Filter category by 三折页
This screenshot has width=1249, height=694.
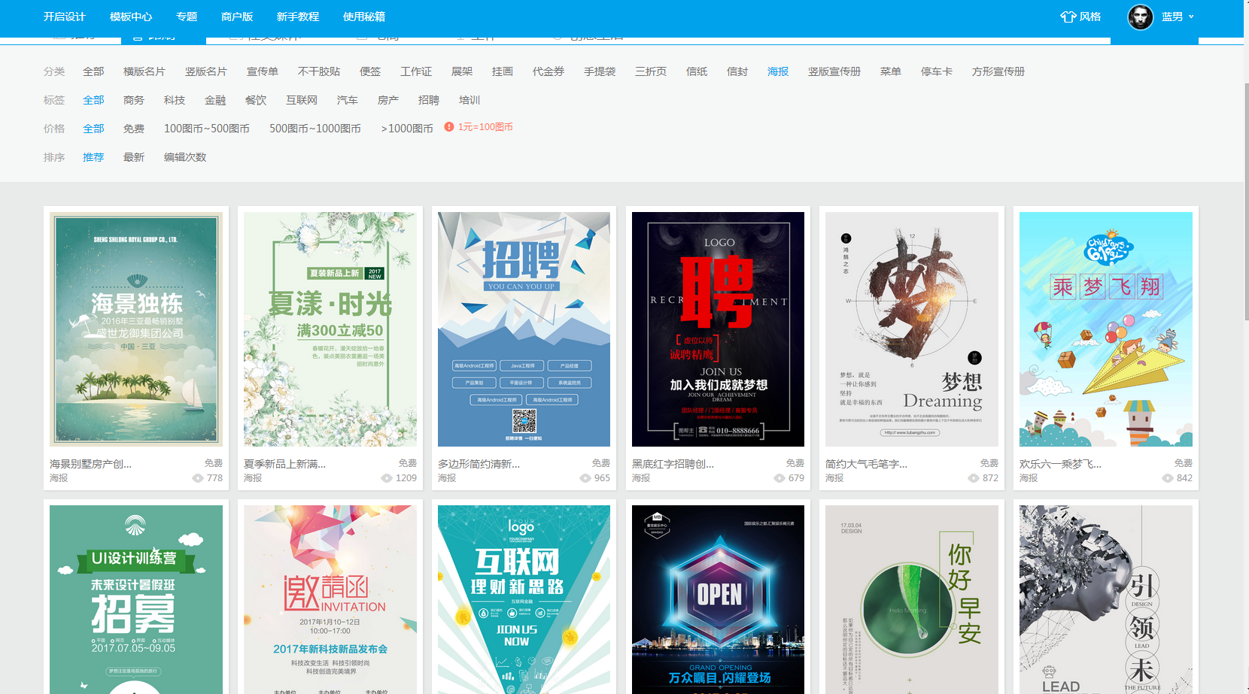[651, 71]
